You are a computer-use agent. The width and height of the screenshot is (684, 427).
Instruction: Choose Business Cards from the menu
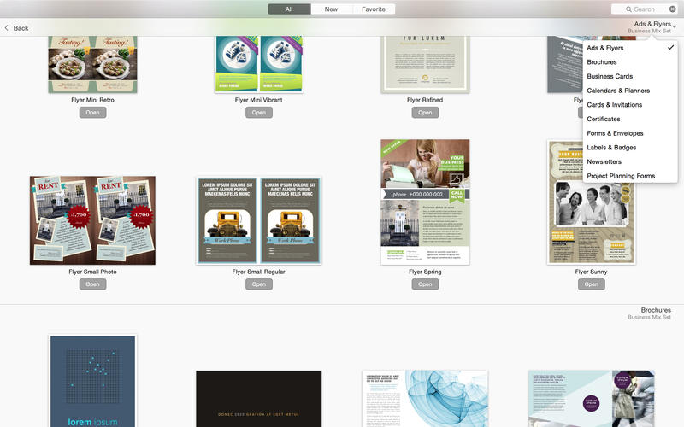pos(610,76)
